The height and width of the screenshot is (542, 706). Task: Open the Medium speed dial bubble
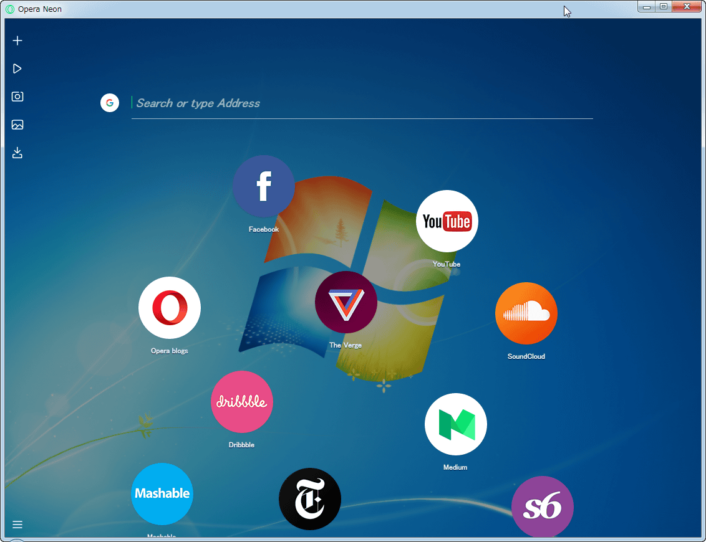456,424
